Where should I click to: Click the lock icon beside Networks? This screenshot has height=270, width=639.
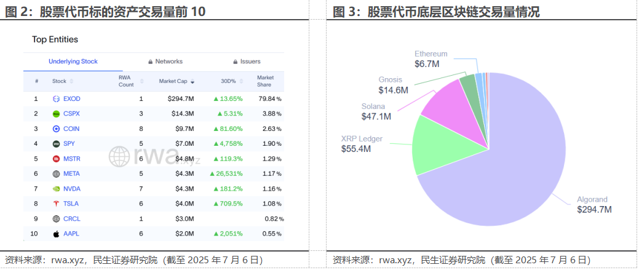tap(151, 62)
